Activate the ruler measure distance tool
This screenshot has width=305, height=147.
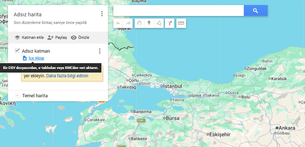click(x=181, y=23)
